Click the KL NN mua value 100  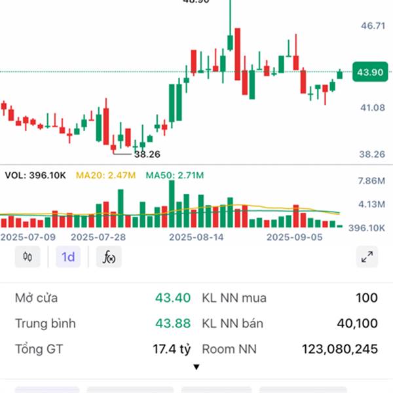(x=367, y=298)
